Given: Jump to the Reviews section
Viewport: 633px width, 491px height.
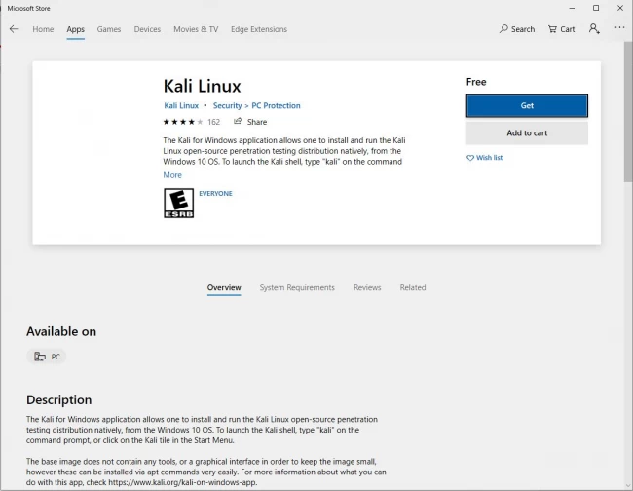Looking at the screenshot, I should point(367,288).
